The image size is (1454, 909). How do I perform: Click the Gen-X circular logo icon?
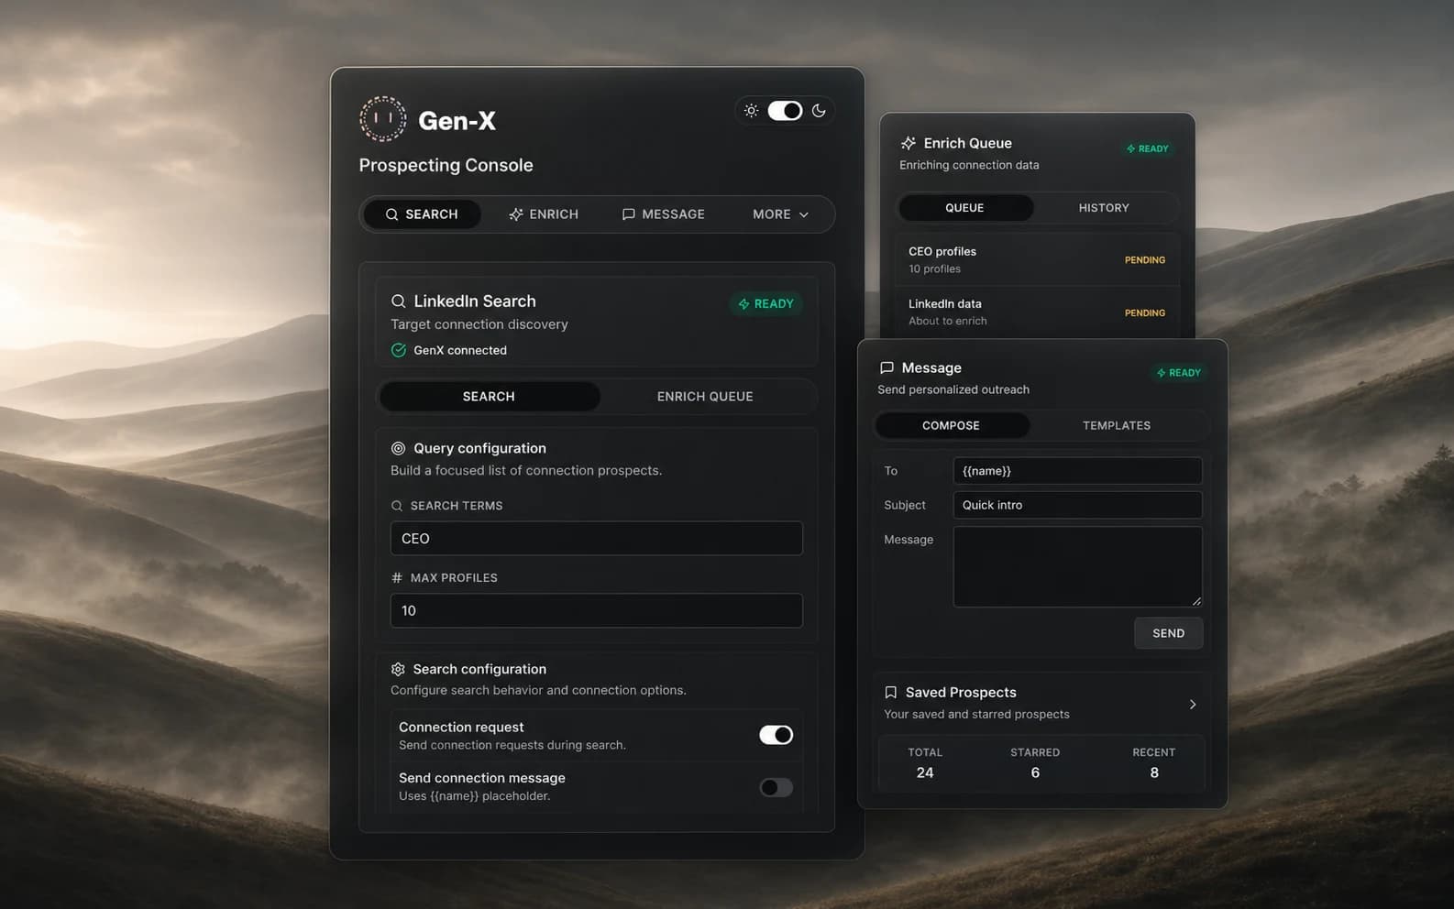tap(382, 119)
